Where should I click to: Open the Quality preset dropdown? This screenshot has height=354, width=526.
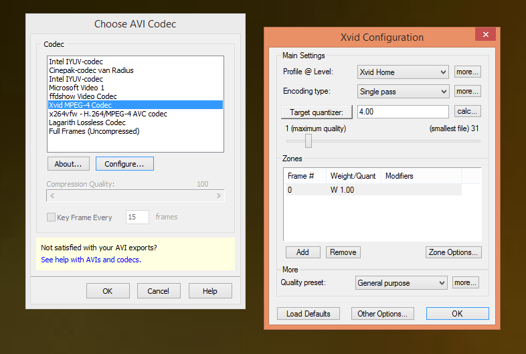pyautogui.click(x=402, y=283)
